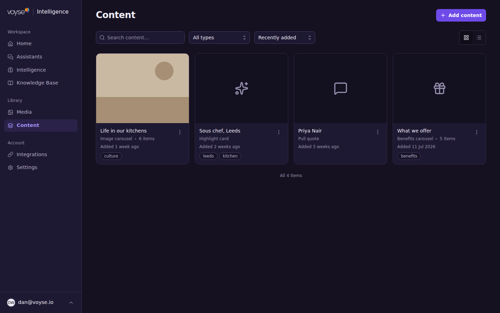The image size is (500, 313).
Task: Open Knowledge Base section
Action: coord(41,83)
